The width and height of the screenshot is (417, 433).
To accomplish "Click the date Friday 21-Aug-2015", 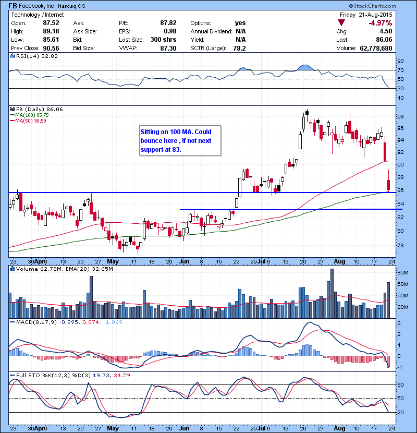I will pos(366,15).
